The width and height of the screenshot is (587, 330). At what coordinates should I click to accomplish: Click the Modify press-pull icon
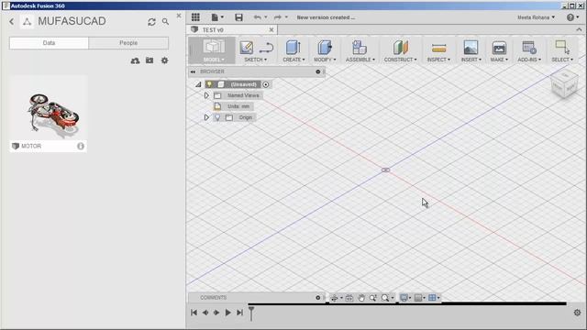point(325,48)
